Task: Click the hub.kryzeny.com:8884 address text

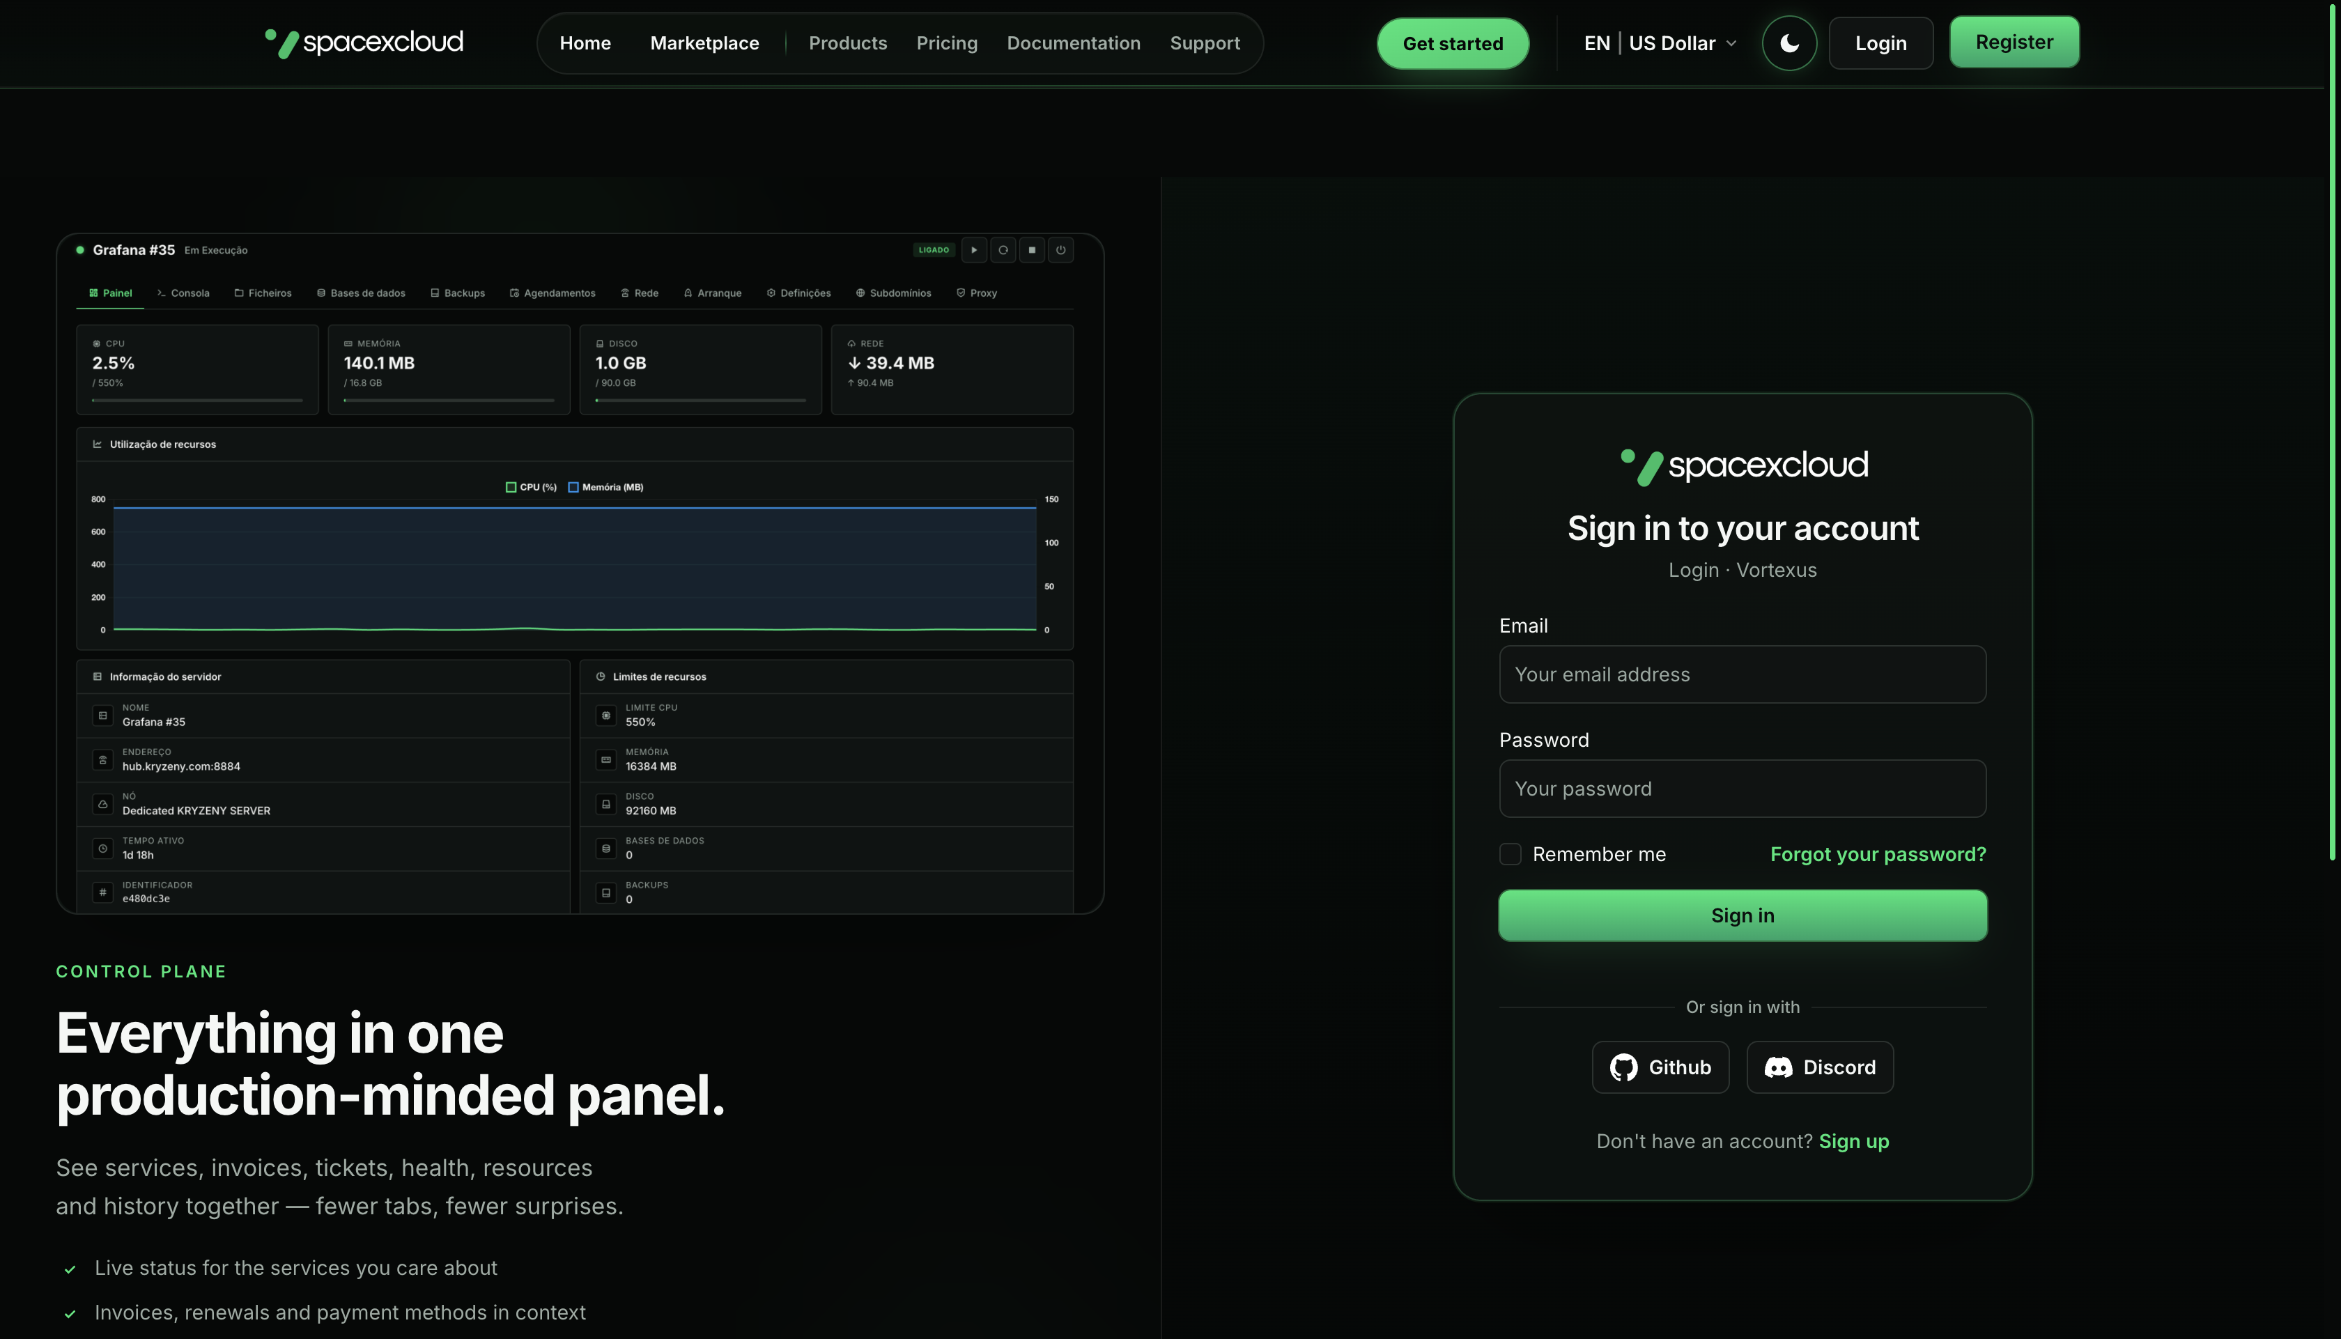Action: 181,766
